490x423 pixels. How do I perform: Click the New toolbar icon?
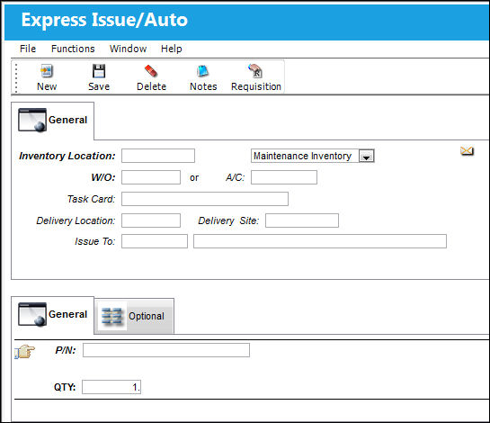47,71
